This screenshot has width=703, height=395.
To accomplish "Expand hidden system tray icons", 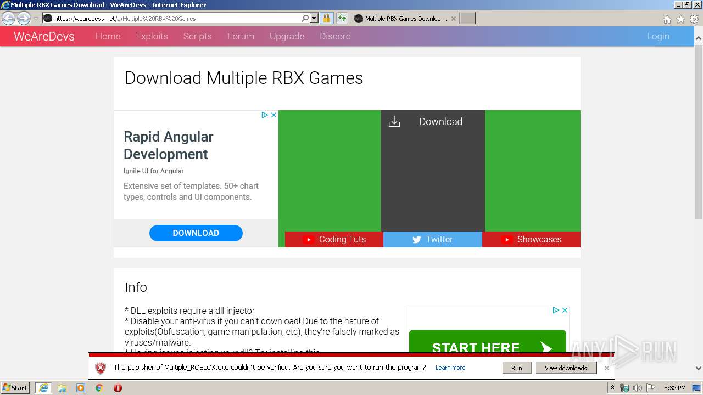I will coord(612,387).
